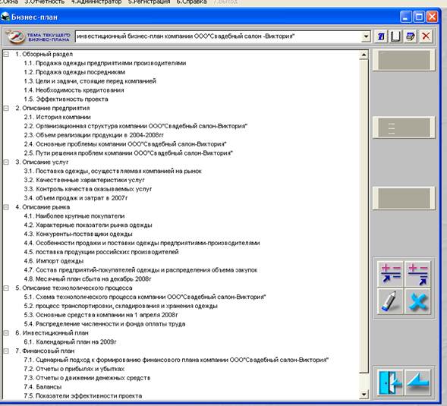Click the add-item icon with left-pointing arrow
447x406 pixels.
point(390,274)
